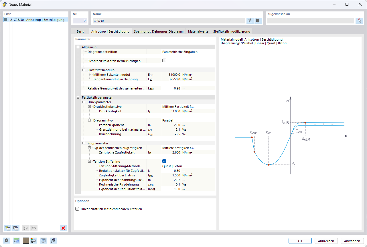Click the pick-assignment cursor icon beside Zugewiesen an
Image resolution: width=367 pixels, height=247 pixels.
click(x=359, y=21)
